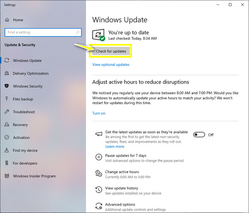
Task: Click the Home icon in the sidebar
Action: 7,20
